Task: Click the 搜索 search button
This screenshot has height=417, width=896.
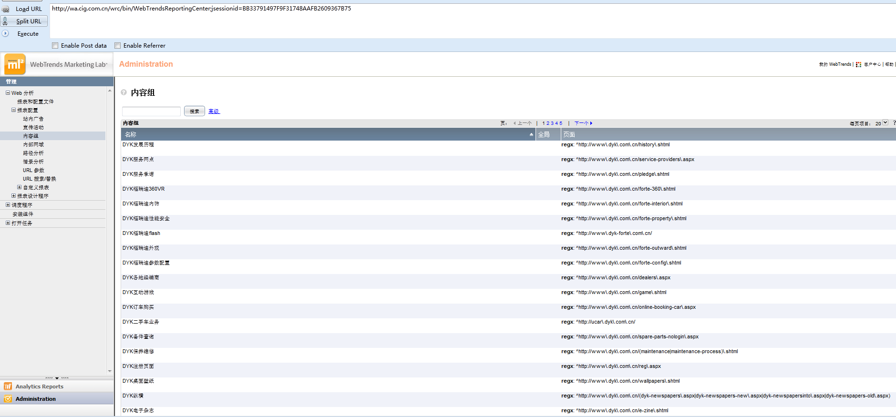Action: click(x=195, y=111)
